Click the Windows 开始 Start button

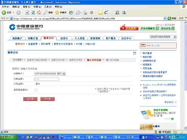tap(9, 137)
